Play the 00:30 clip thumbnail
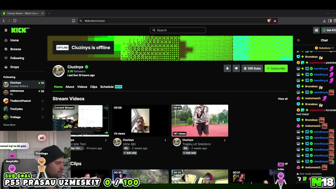Image resolution: width=336 pixels, height=189 pixels. 140,176
